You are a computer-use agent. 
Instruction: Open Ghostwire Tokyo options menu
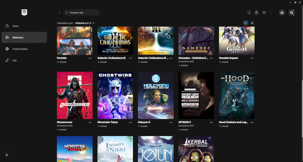coord(130,122)
